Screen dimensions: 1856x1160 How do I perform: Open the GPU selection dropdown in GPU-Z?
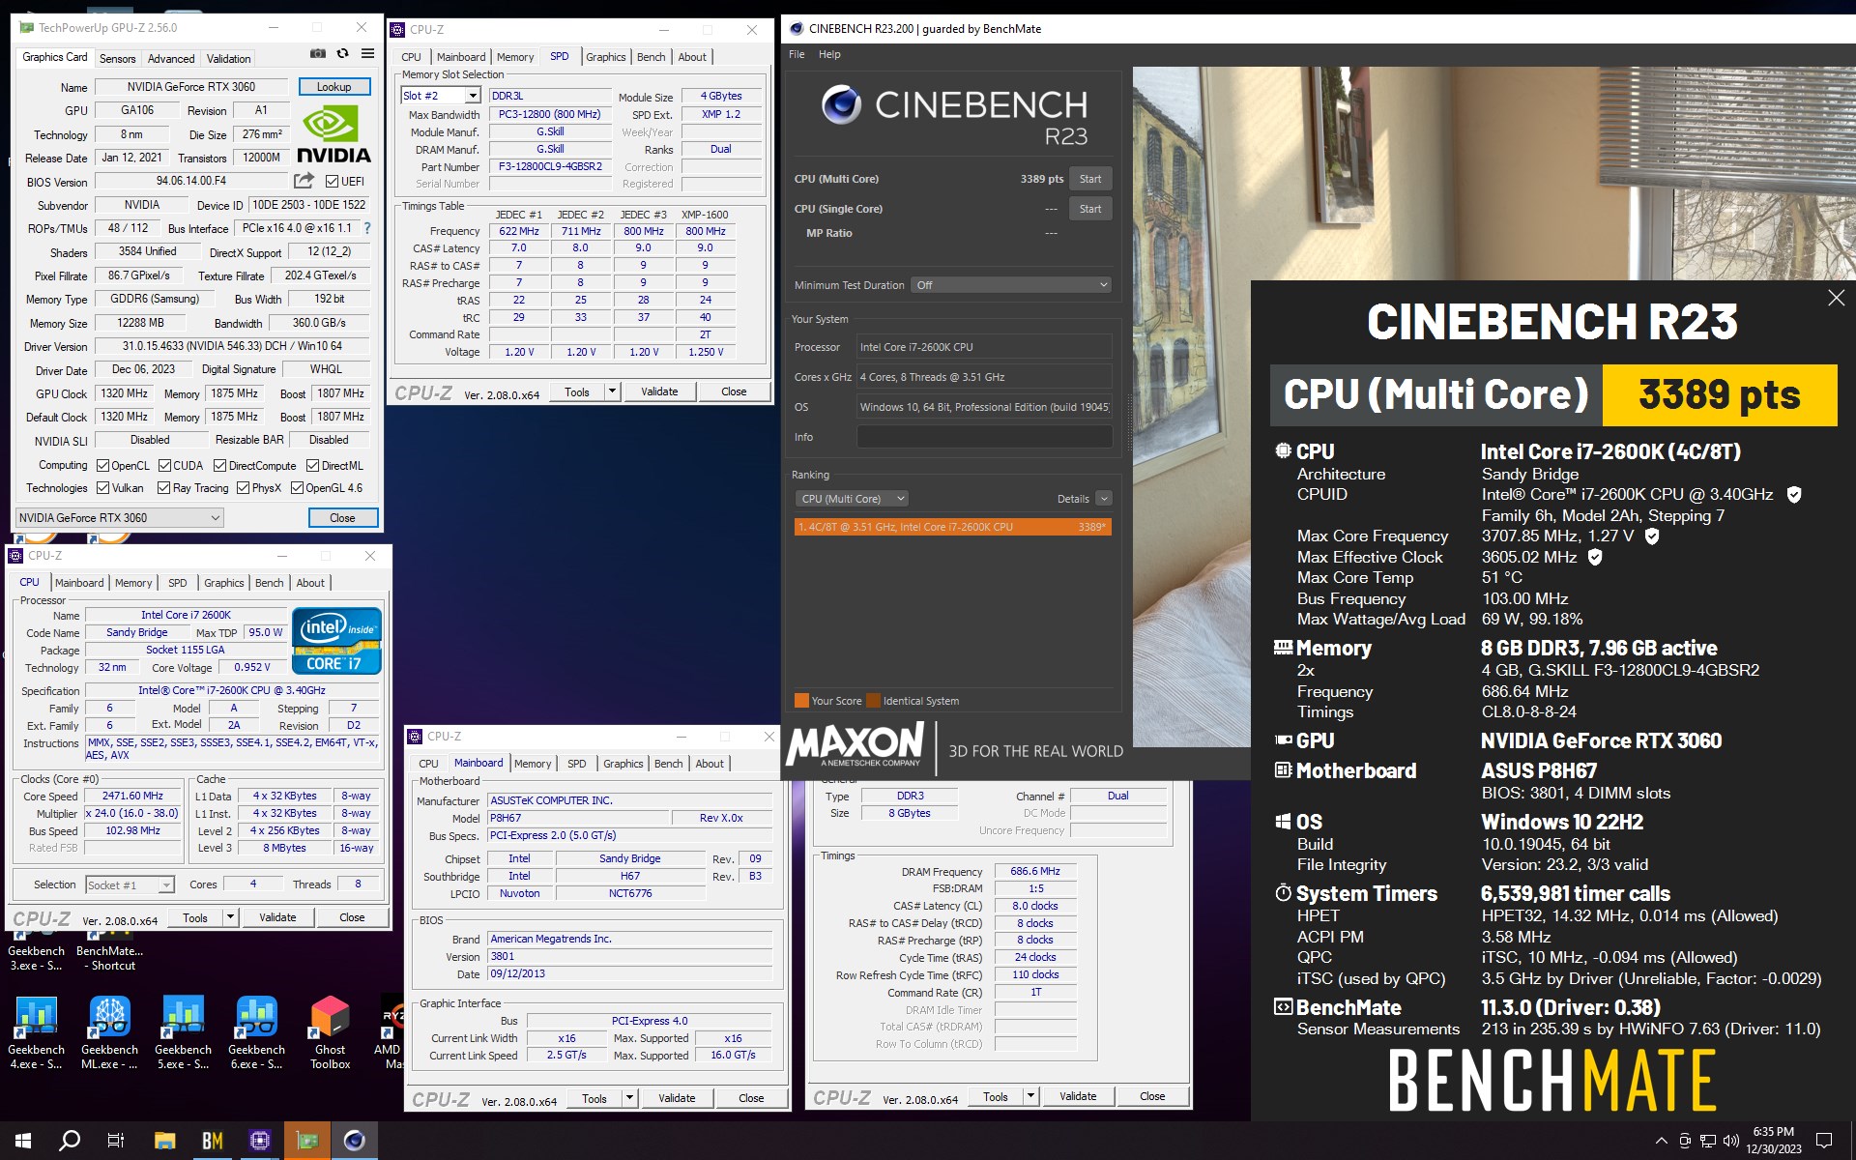[x=120, y=517]
